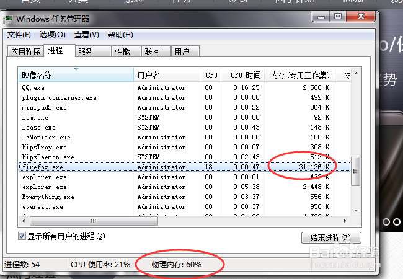Viewport: 403px width, 279px height.
Task: Click 物理内存: 60% in status bar
Action: 177,264
